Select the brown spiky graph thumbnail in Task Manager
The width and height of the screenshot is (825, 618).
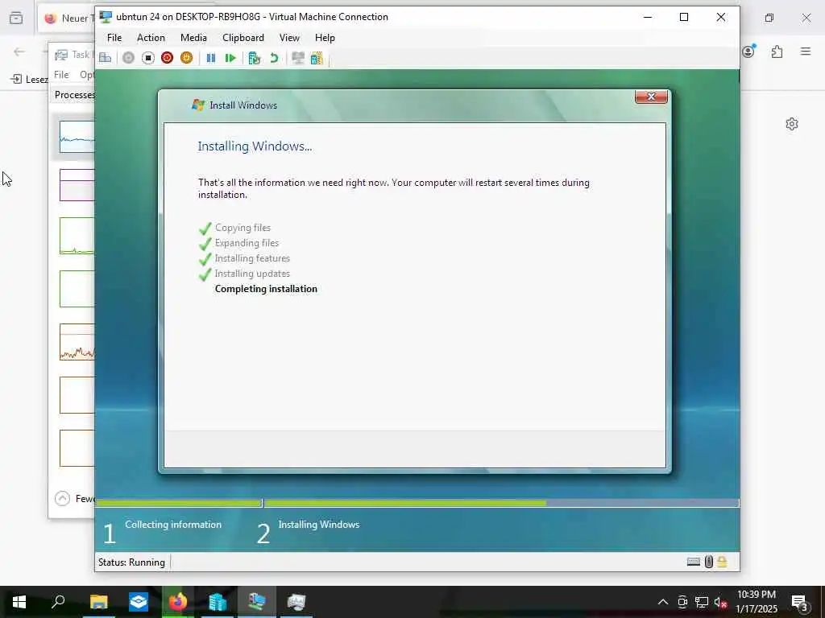pos(77,342)
